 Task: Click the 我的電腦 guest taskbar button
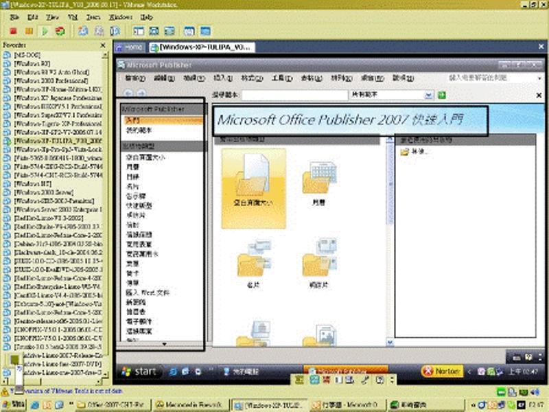pyautogui.click(x=242, y=371)
